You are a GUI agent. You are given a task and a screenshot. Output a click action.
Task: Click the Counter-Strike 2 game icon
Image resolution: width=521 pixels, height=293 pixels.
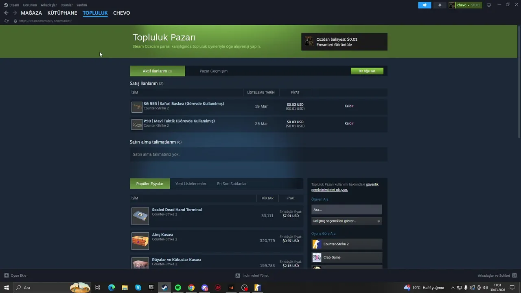317,244
